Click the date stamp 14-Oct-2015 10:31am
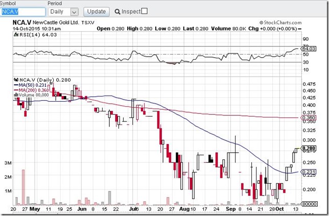This screenshot has width=329, height=216. (x=37, y=29)
